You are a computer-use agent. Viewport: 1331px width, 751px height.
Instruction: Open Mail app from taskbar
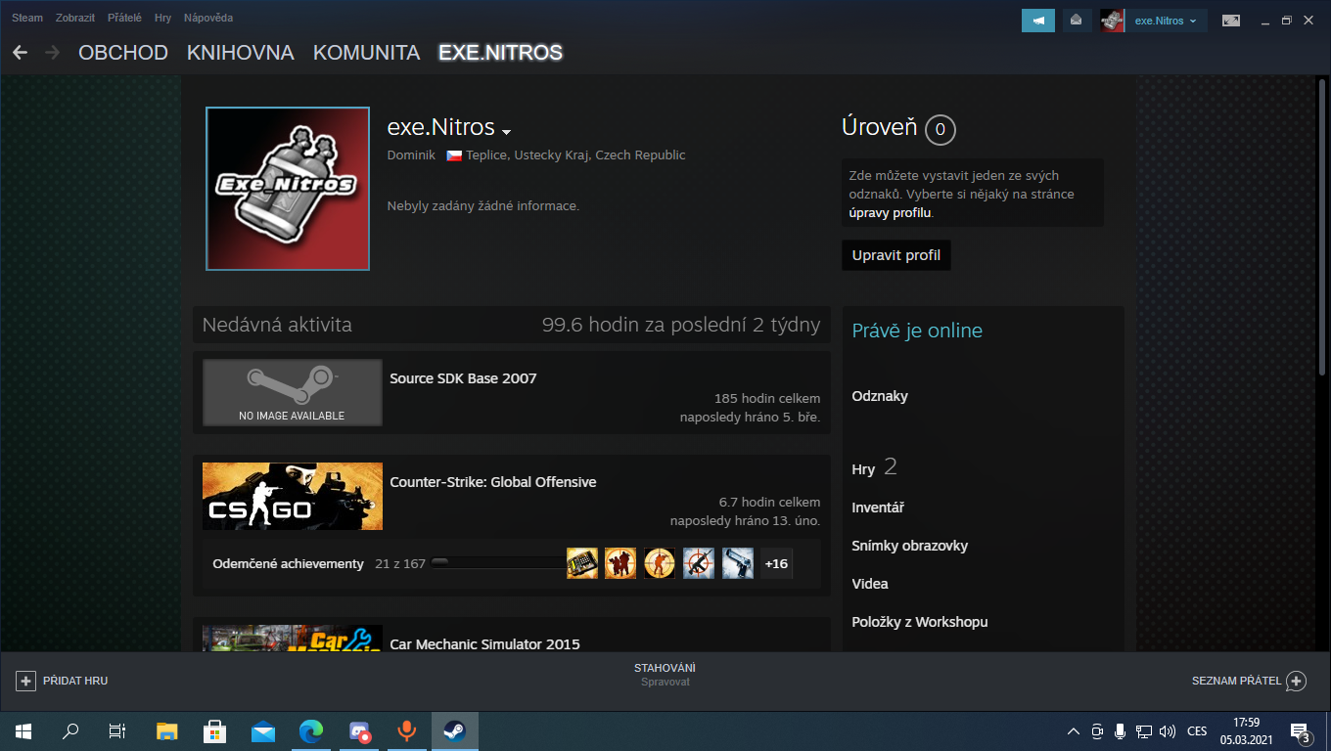click(x=262, y=731)
